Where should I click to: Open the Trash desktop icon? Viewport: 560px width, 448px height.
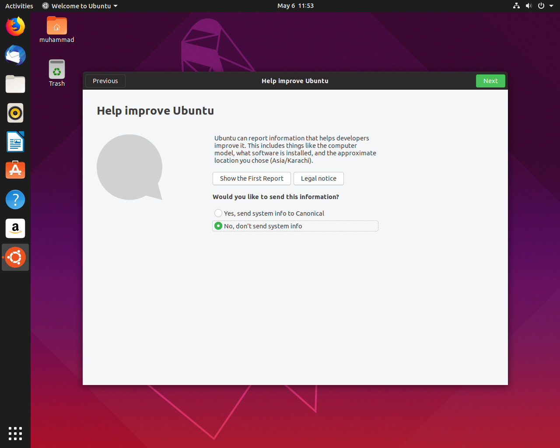[57, 73]
